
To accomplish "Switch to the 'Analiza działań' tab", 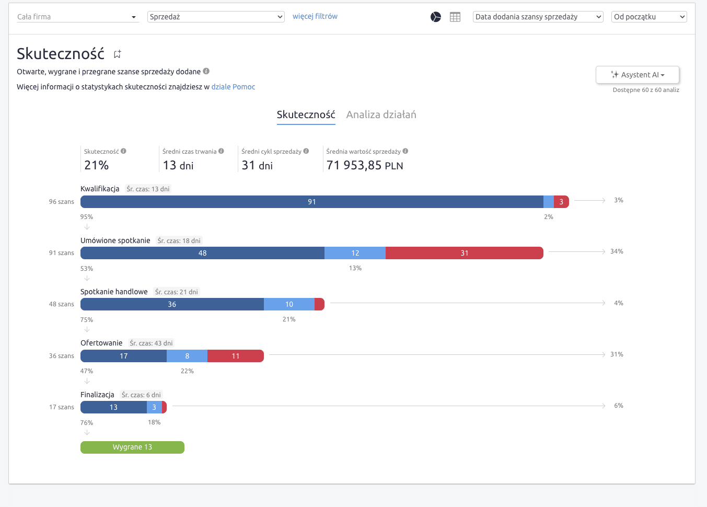I will pyautogui.click(x=381, y=114).
